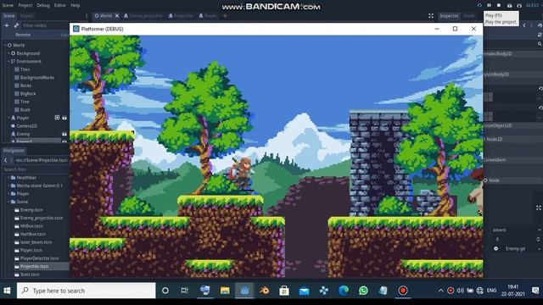The width and height of the screenshot is (543, 305).
Task: Select HurtBox.tscn file
Action: tap(32, 234)
